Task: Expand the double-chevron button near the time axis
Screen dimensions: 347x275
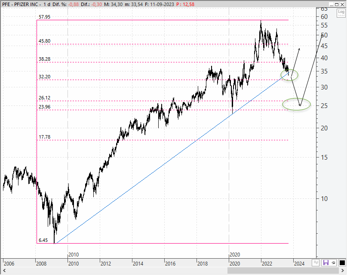Action: 316,263
